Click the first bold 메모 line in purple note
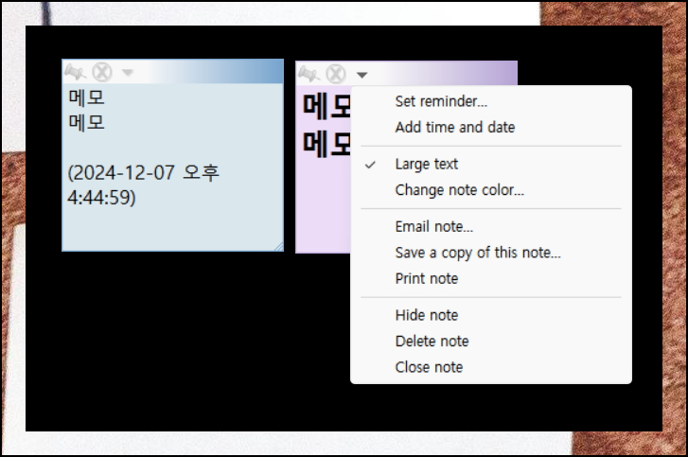 (326, 107)
